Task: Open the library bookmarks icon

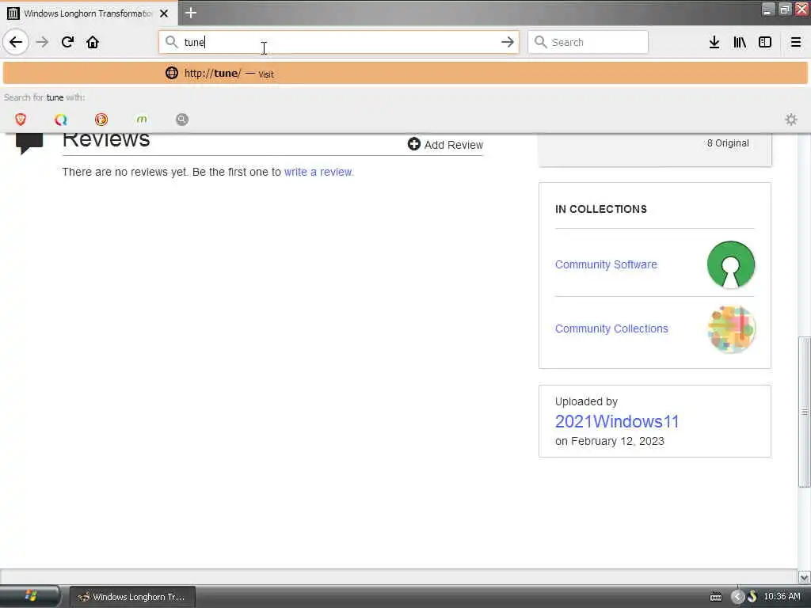Action: [740, 42]
